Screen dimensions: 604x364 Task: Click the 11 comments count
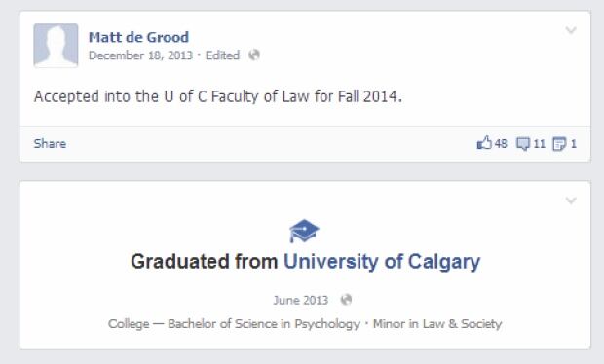(540, 144)
